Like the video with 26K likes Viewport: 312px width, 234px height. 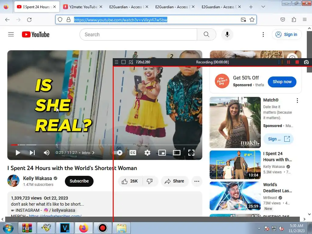(130, 181)
